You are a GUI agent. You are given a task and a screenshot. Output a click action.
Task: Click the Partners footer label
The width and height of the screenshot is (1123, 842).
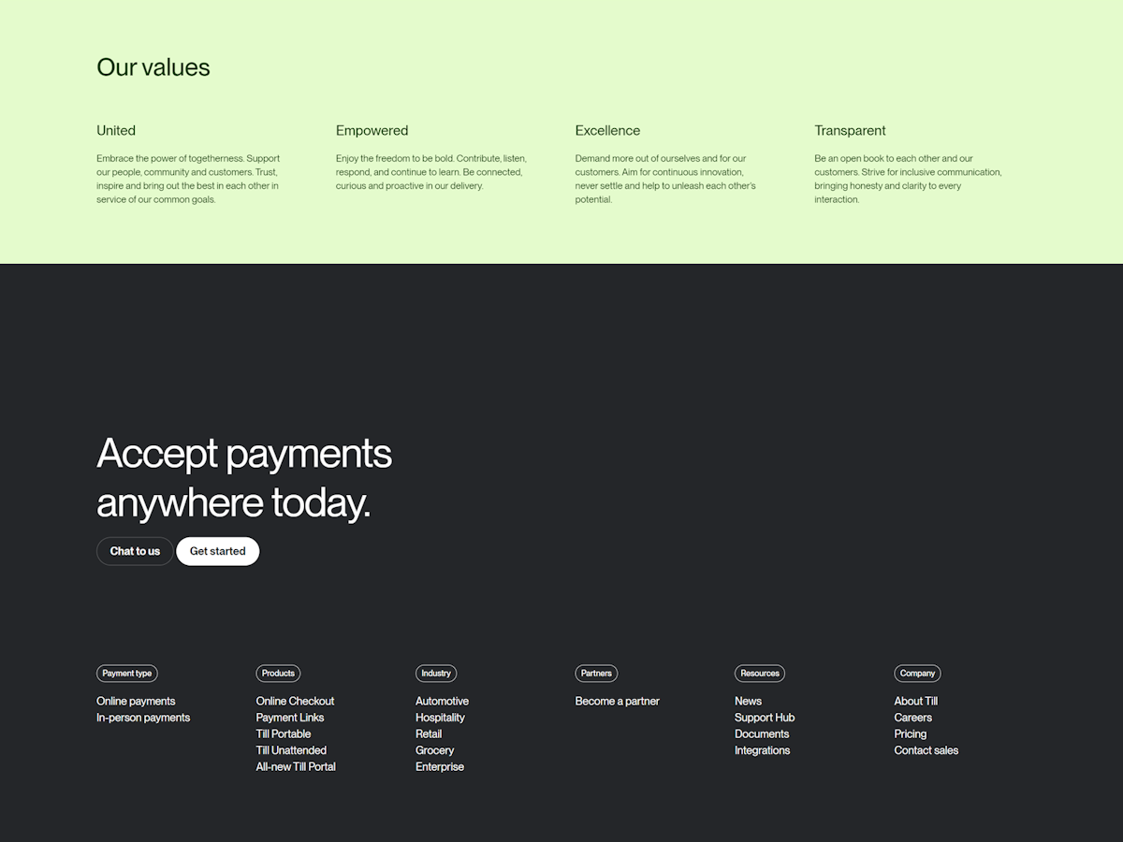596,674
